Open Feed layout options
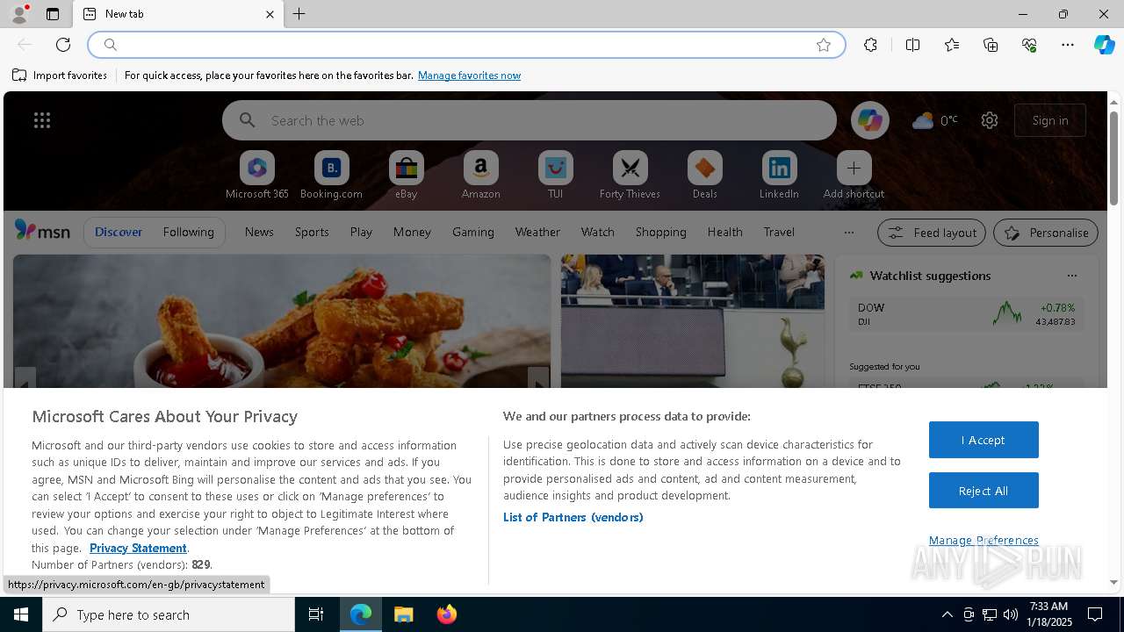Viewport: 1124px width, 632px height. pyautogui.click(x=932, y=233)
